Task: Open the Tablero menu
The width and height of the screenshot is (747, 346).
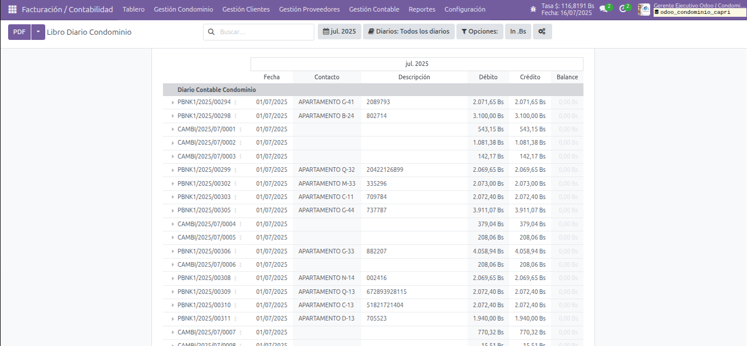Action: click(133, 9)
